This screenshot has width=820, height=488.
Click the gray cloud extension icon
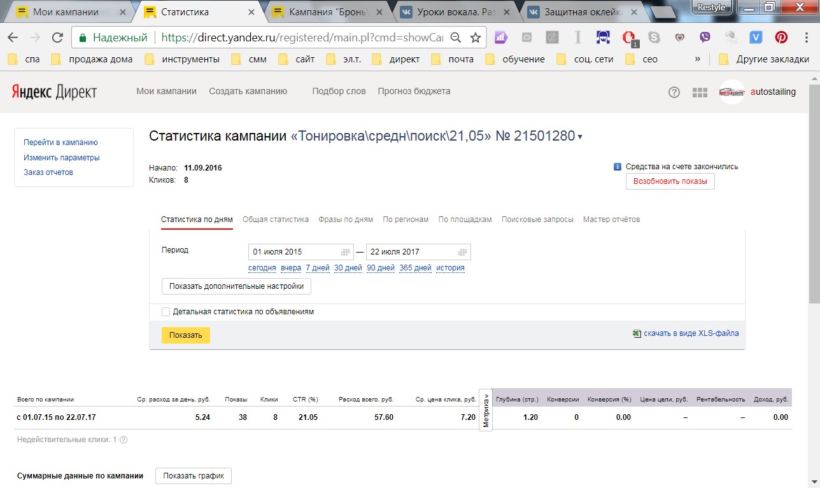[527, 38]
